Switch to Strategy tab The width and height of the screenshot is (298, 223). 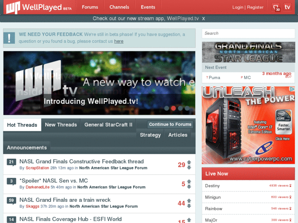(150, 135)
